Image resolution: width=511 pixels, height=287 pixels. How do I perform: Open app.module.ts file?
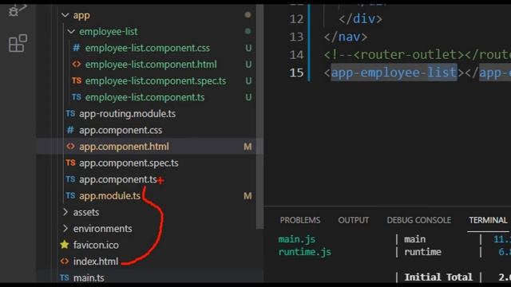click(109, 196)
